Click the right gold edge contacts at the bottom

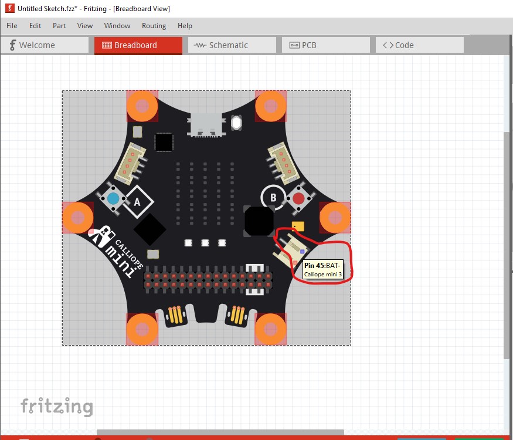coord(237,315)
